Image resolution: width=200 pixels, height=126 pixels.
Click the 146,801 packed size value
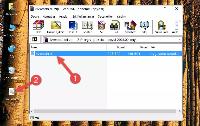click(134, 54)
